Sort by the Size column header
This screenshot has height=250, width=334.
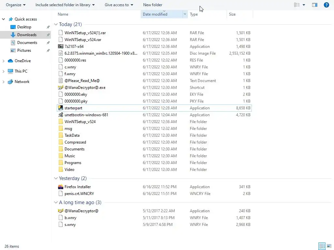coord(232,14)
